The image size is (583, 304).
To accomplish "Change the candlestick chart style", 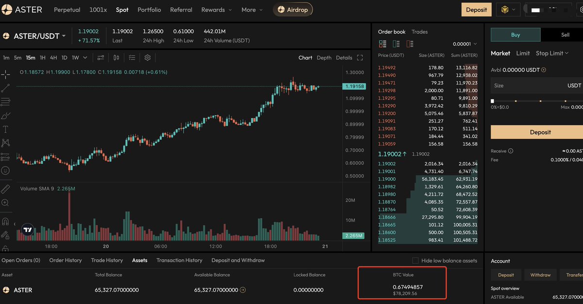I will point(116,57).
